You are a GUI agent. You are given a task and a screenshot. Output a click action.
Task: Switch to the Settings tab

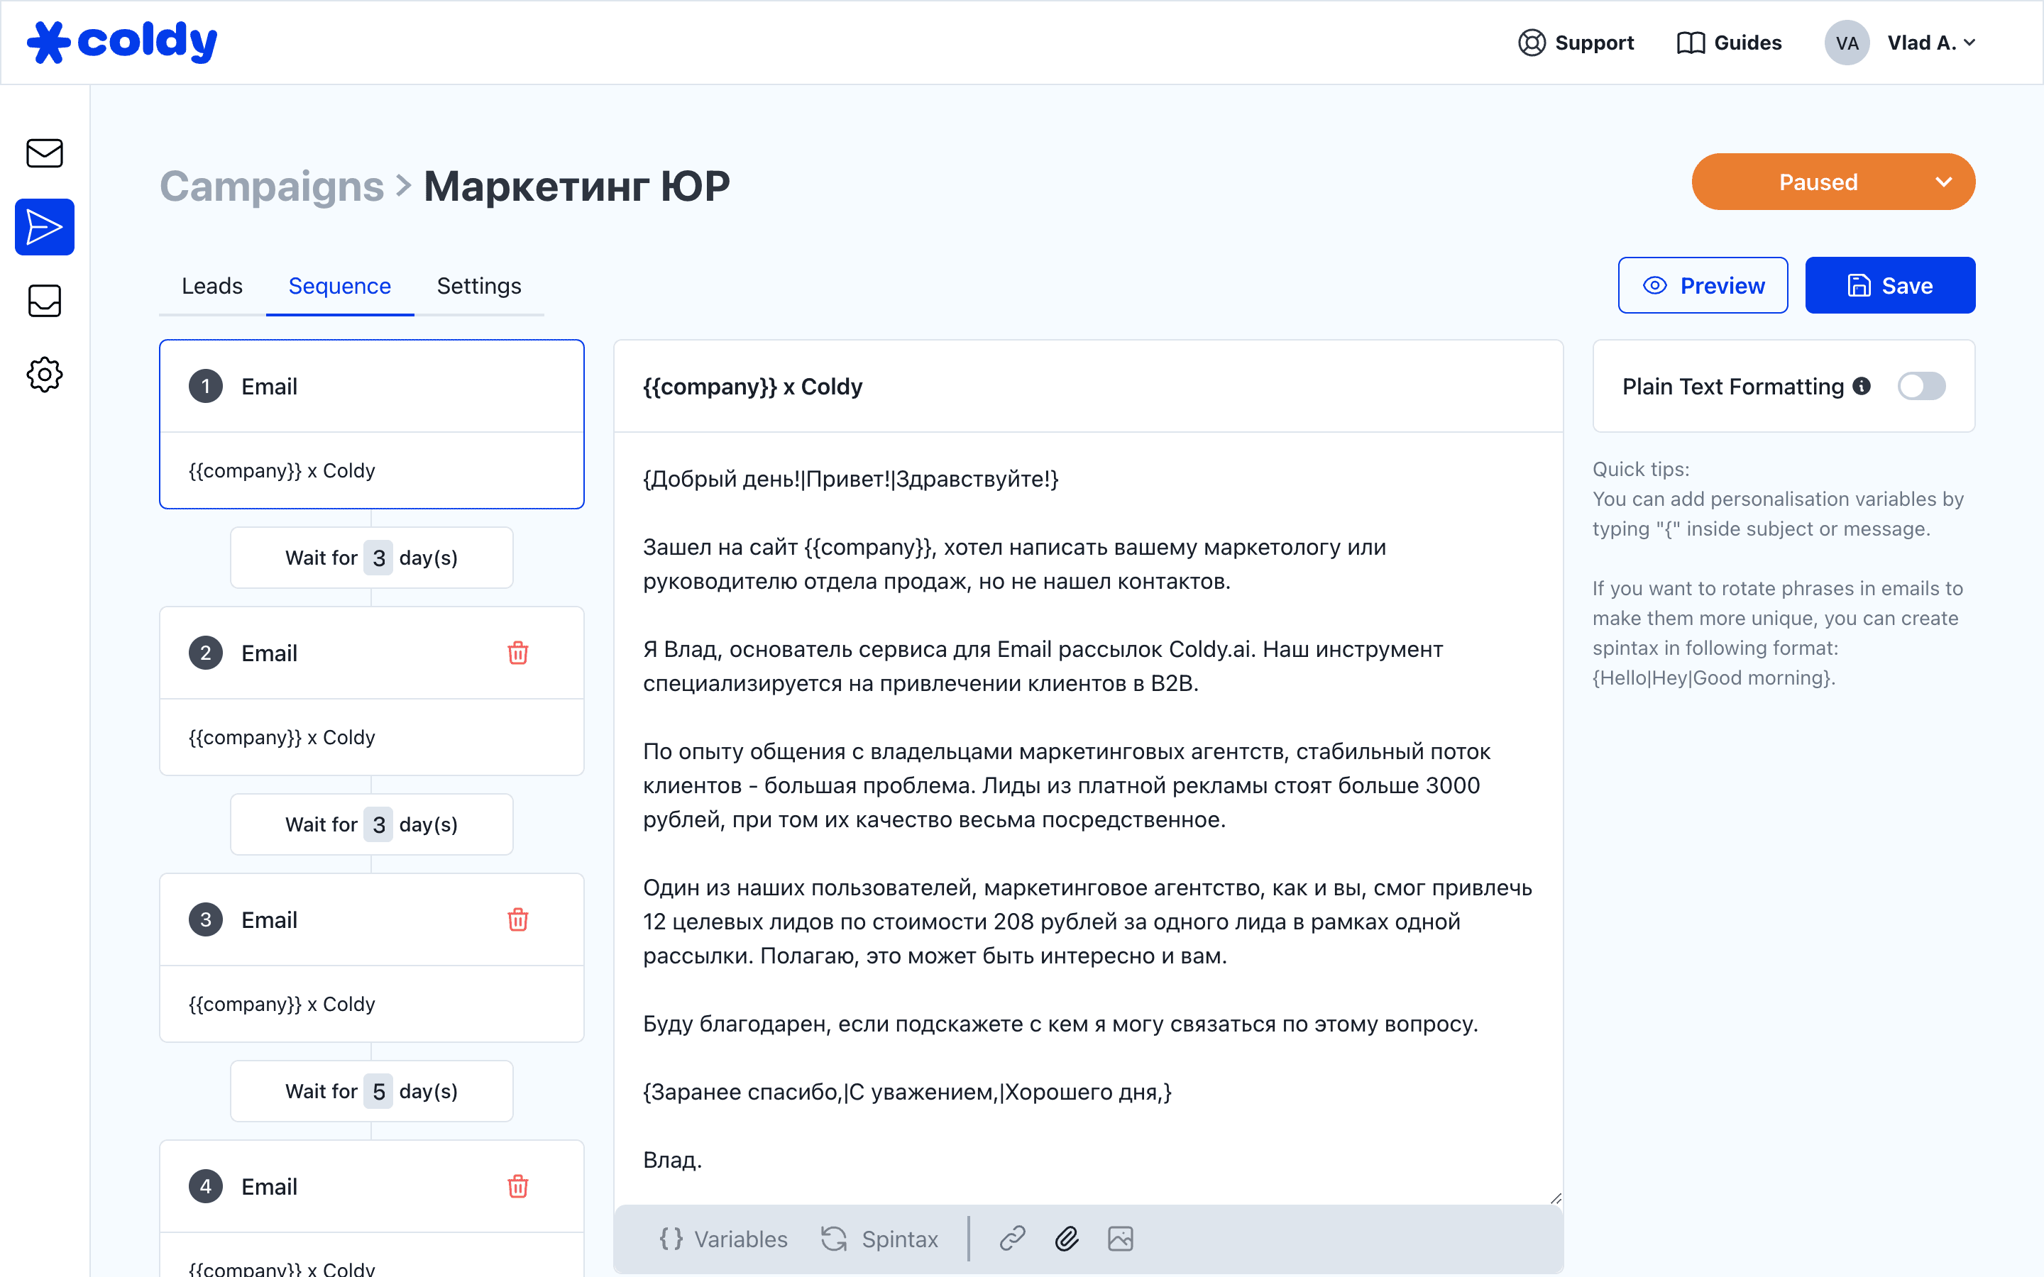(x=479, y=287)
